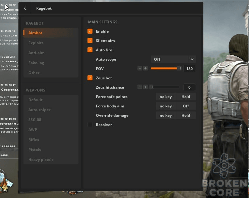Click the Zeus hitchance label

pyautogui.click(x=110, y=87)
